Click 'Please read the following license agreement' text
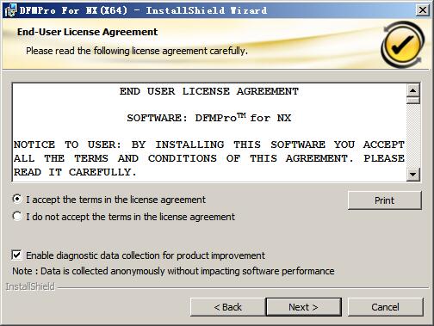Viewport: 434px width, 326px height. pos(137,51)
